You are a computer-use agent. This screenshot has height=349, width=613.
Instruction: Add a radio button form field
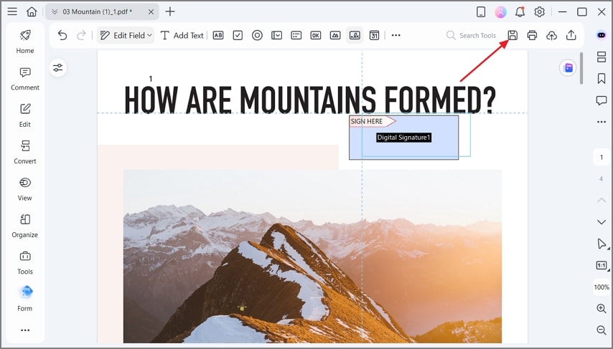click(x=257, y=35)
